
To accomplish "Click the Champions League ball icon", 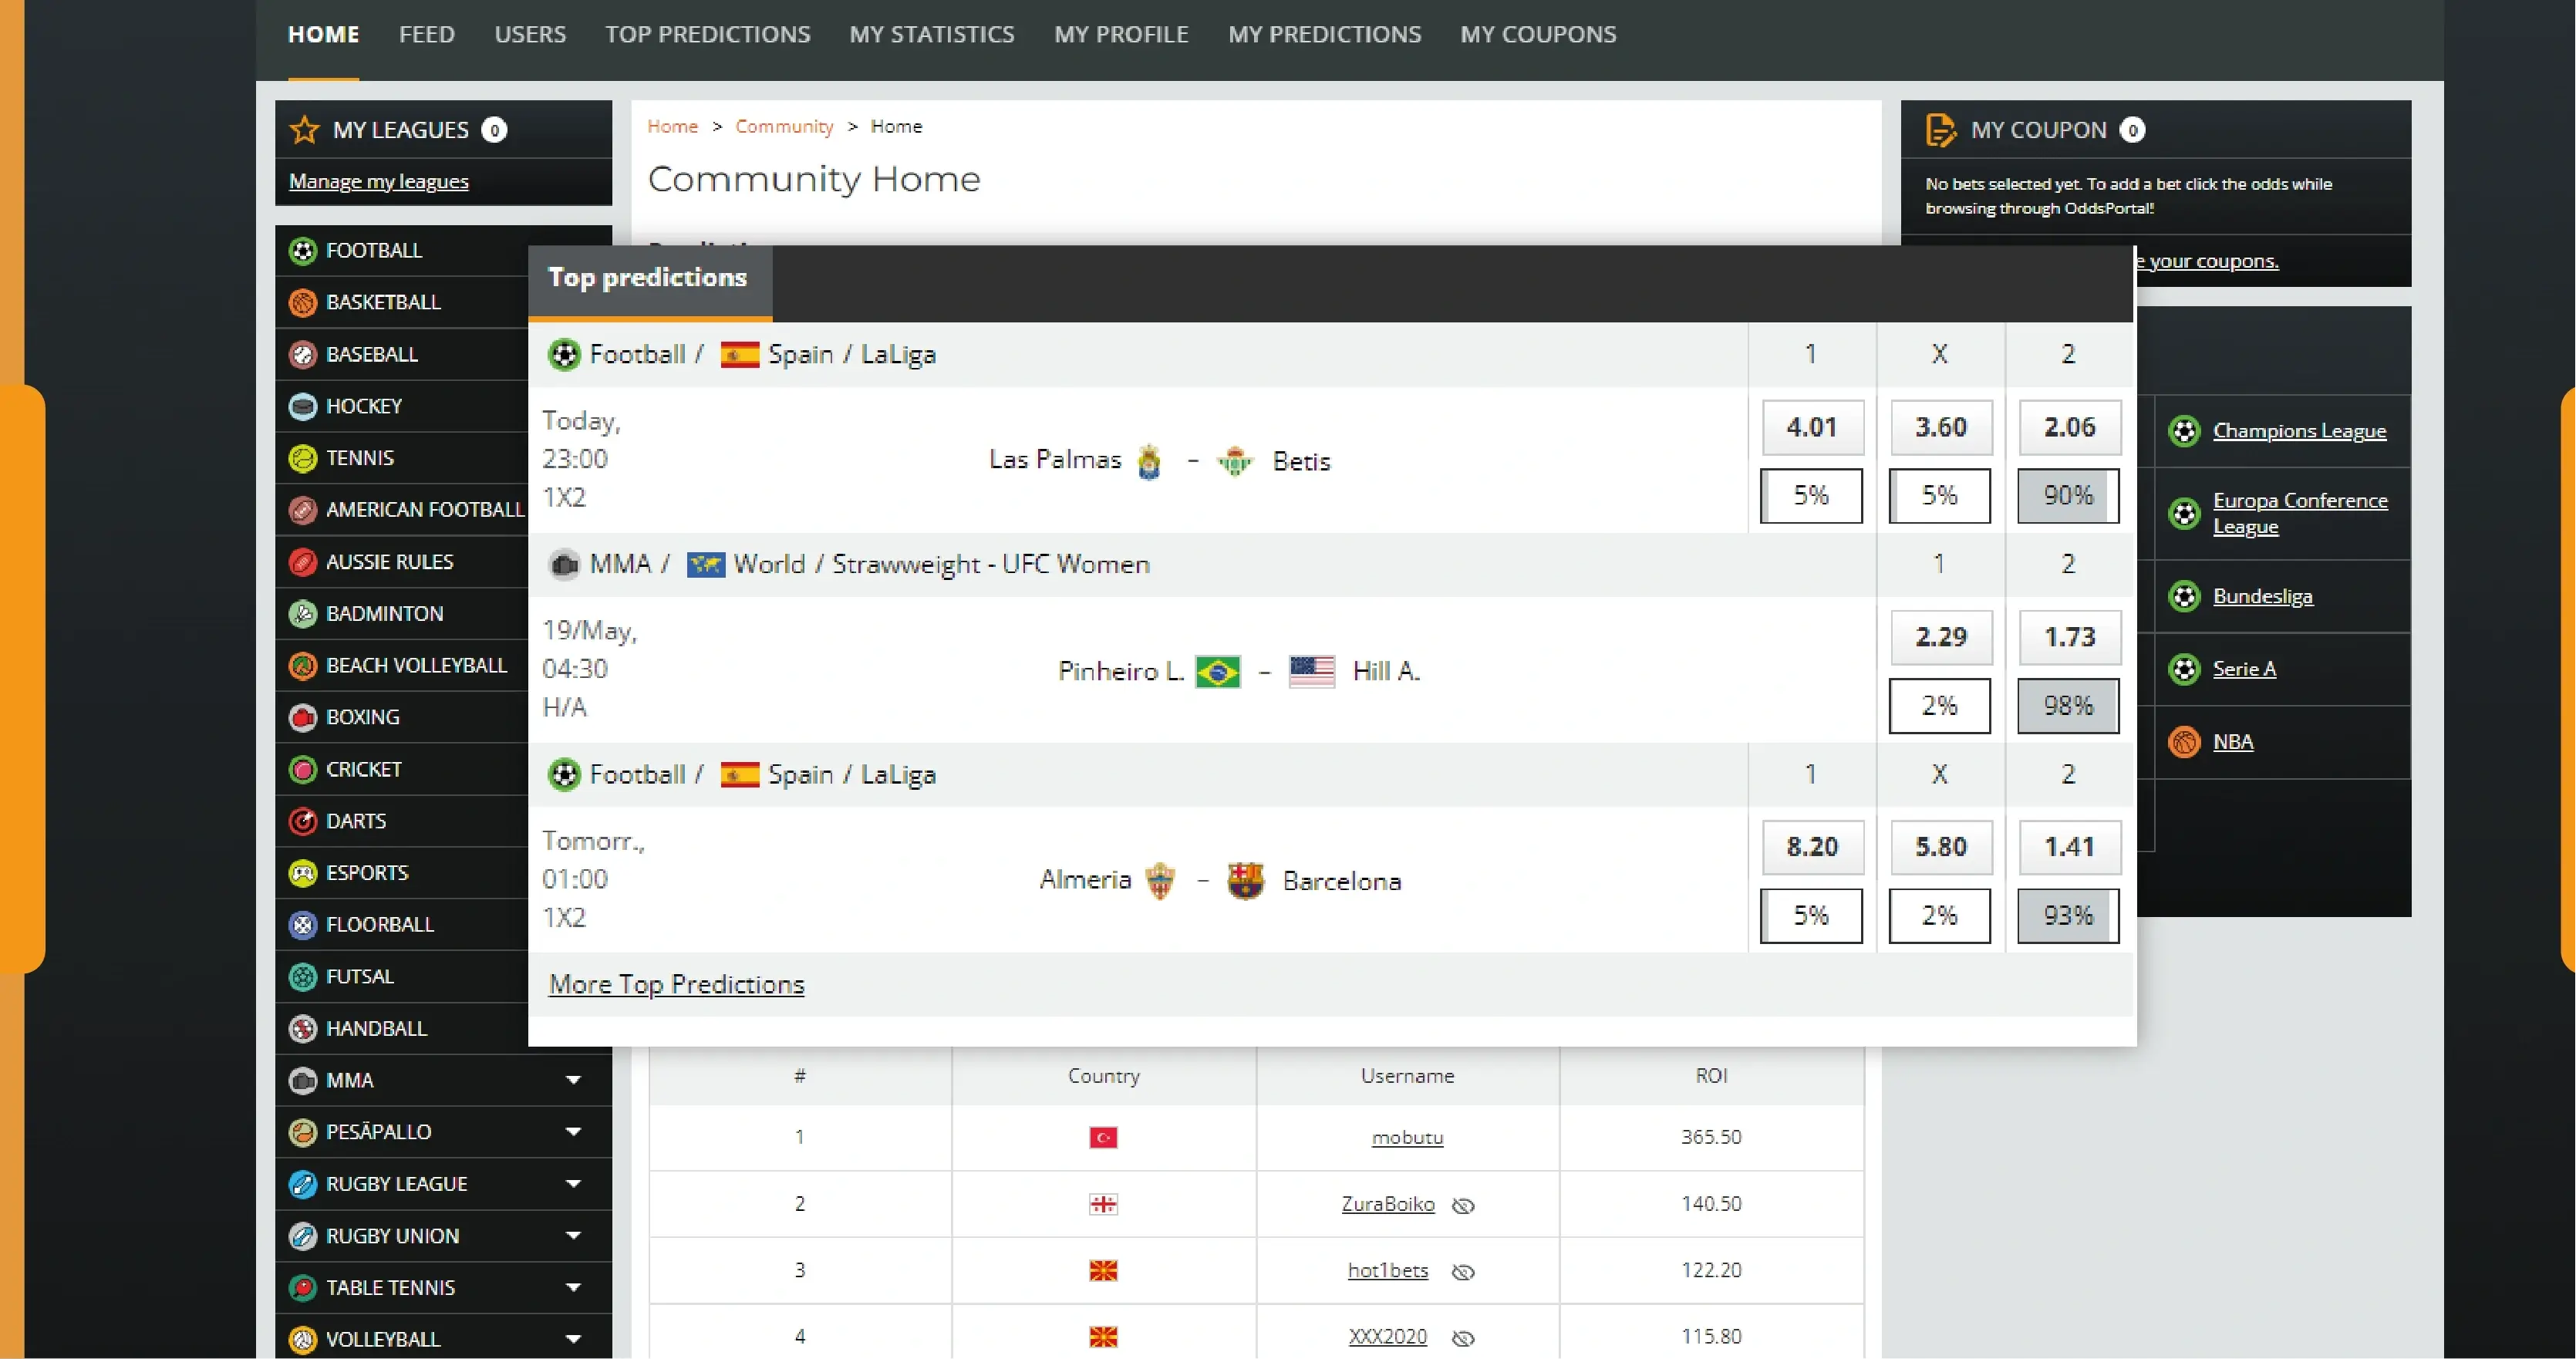I will pos(2184,430).
